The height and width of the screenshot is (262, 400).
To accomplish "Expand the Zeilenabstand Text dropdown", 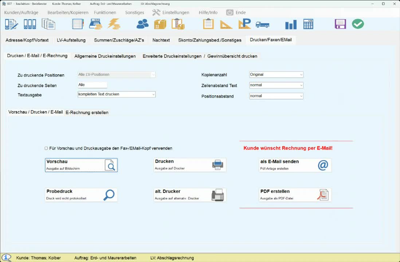I will (276, 85).
